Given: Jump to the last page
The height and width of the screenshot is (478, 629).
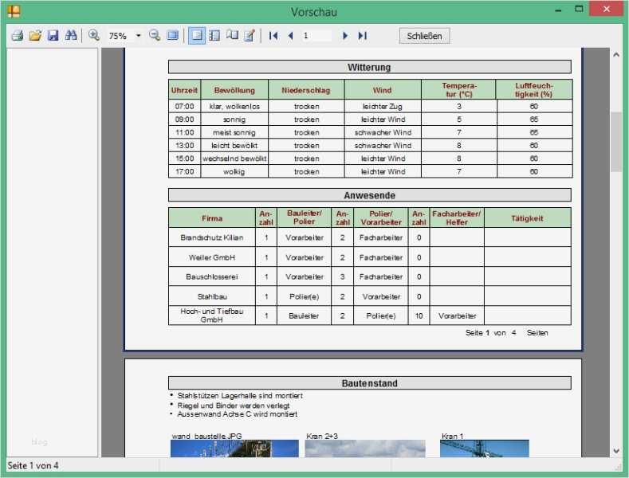Looking at the screenshot, I should [362, 36].
